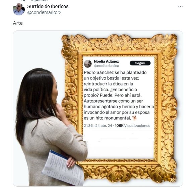The height and width of the screenshot is (189, 186).
Task: Open the three-dot more options menu
Action: 180,6
